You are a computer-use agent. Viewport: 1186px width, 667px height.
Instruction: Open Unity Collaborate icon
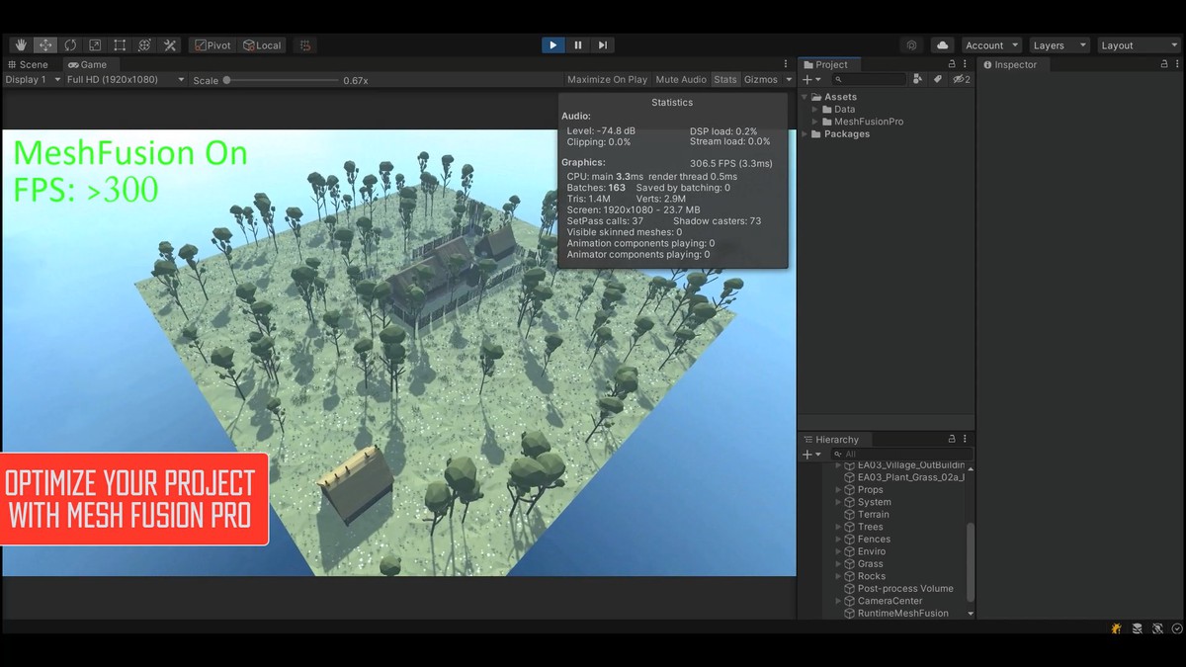(x=911, y=45)
